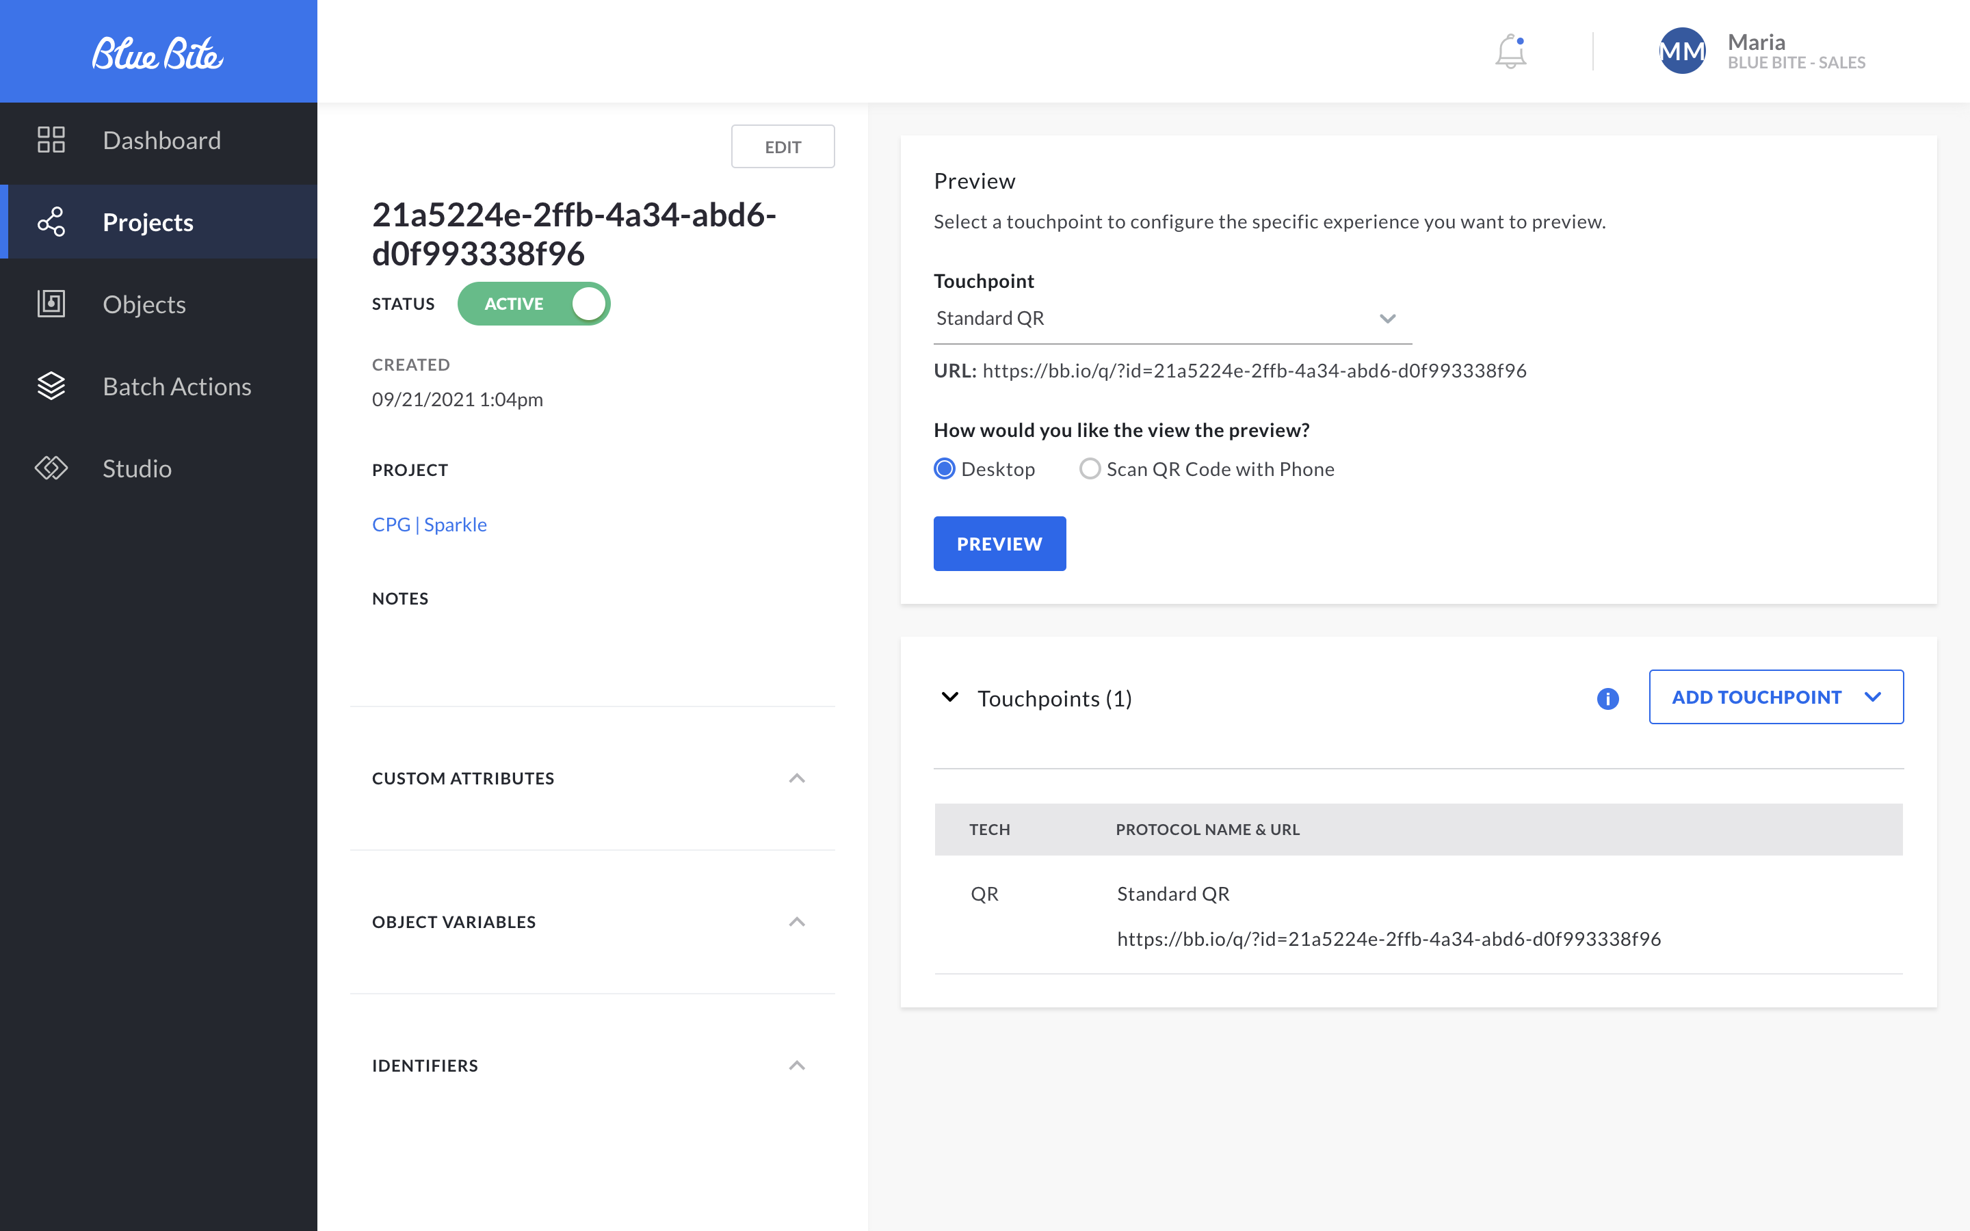Toggle the ACTIVE status switch
This screenshot has height=1231, width=1970.
[x=534, y=304]
